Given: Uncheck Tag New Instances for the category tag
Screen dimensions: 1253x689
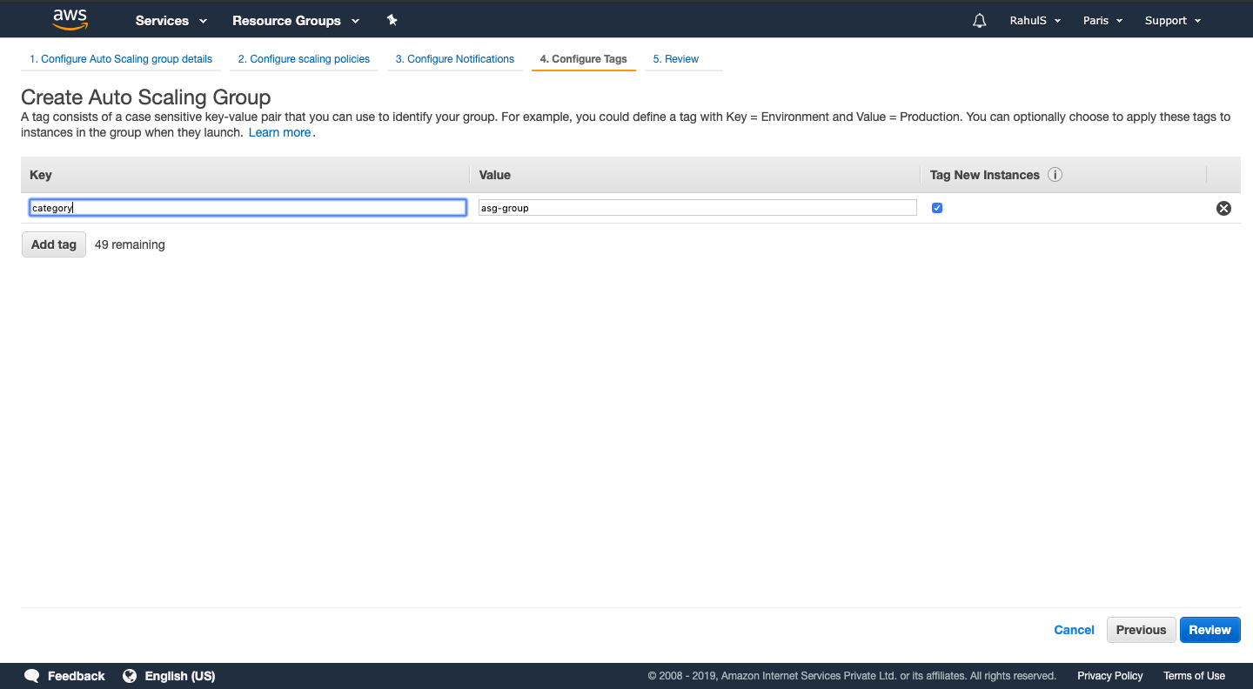Looking at the screenshot, I should point(936,208).
